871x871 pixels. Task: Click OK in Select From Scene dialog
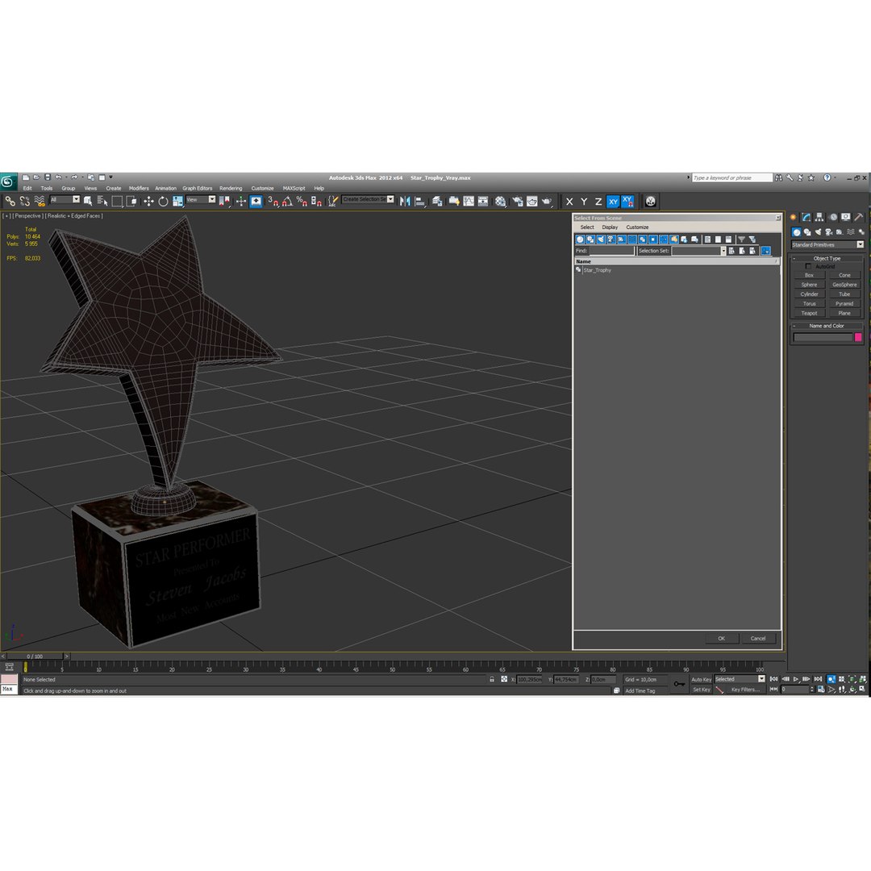pyautogui.click(x=721, y=638)
